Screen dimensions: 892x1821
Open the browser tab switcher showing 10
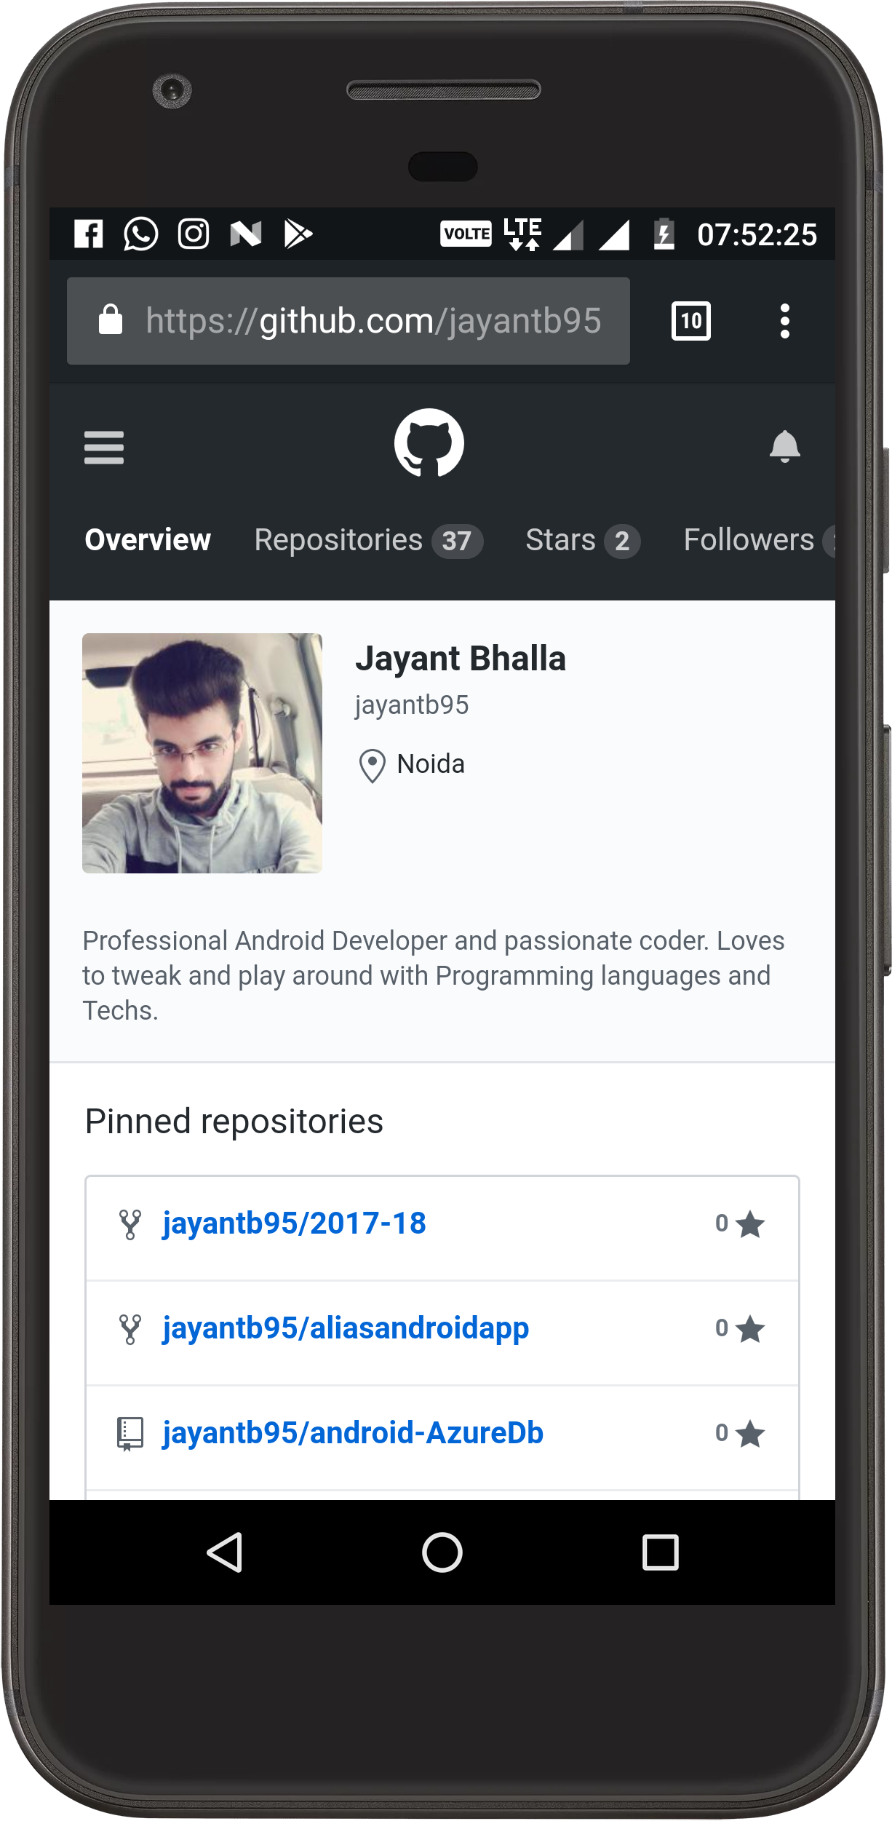(x=690, y=321)
